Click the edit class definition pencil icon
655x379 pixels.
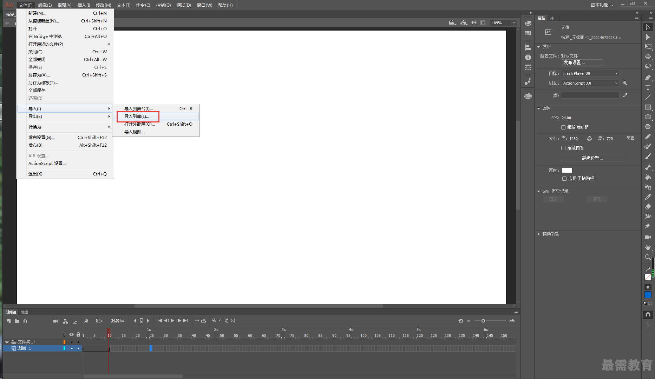coord(625,95)
